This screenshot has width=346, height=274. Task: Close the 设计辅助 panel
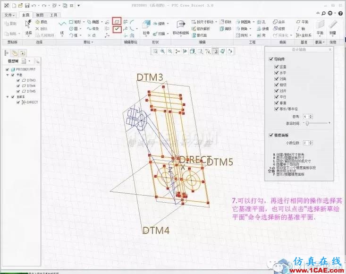330,50
